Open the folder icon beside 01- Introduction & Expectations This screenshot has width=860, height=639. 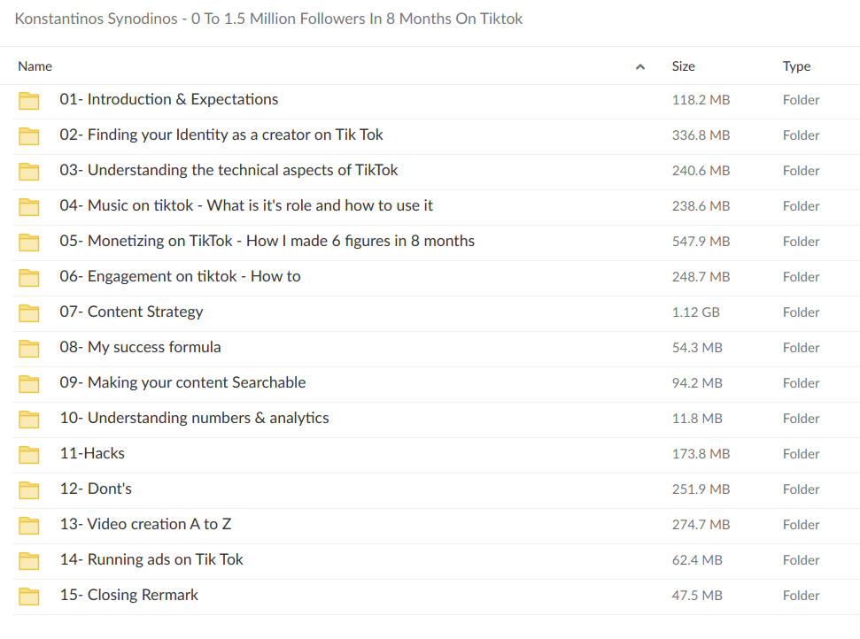click(x=29, y=100)
